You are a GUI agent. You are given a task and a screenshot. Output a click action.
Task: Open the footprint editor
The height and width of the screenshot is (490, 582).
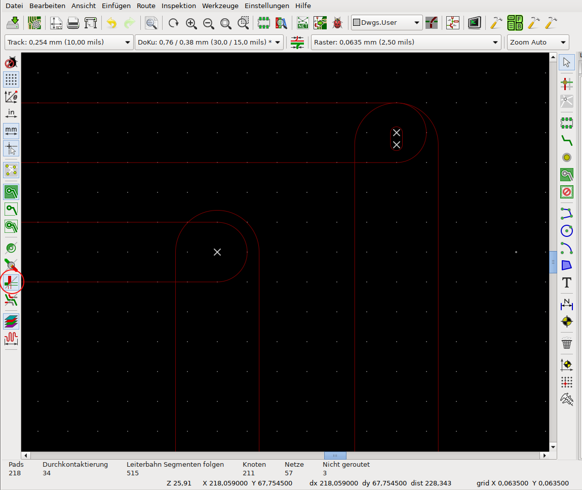264,23
